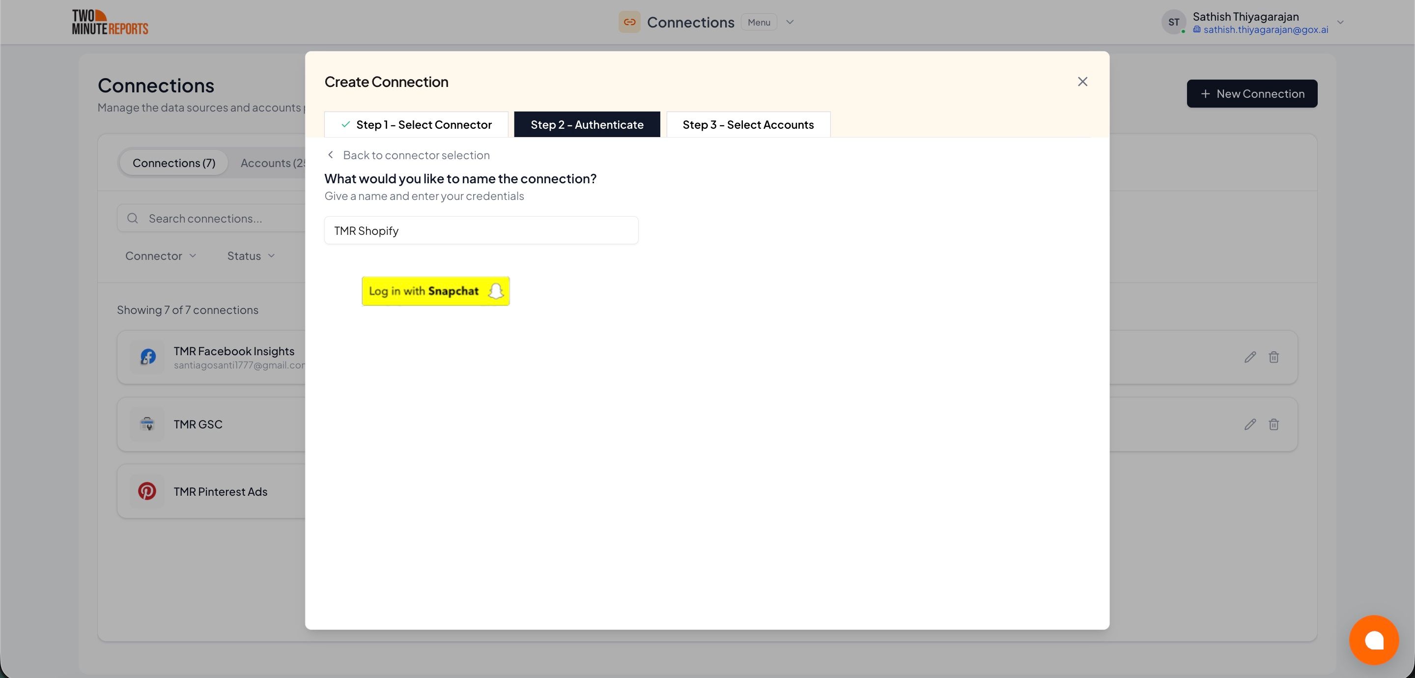Click the edit pencil for TMR GSC
Screen dimensions: 1415x678
point(1249,424)
